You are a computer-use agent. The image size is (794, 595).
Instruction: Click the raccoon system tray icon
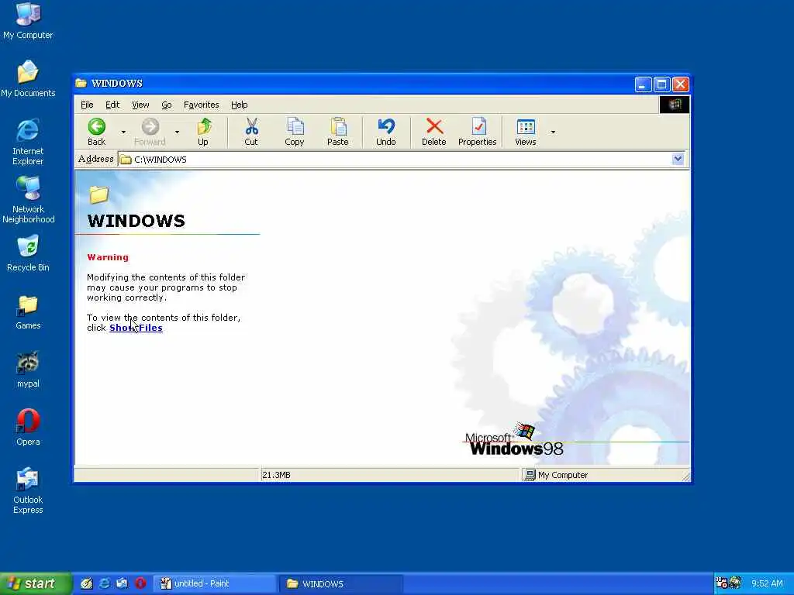(x=735, y=583)
